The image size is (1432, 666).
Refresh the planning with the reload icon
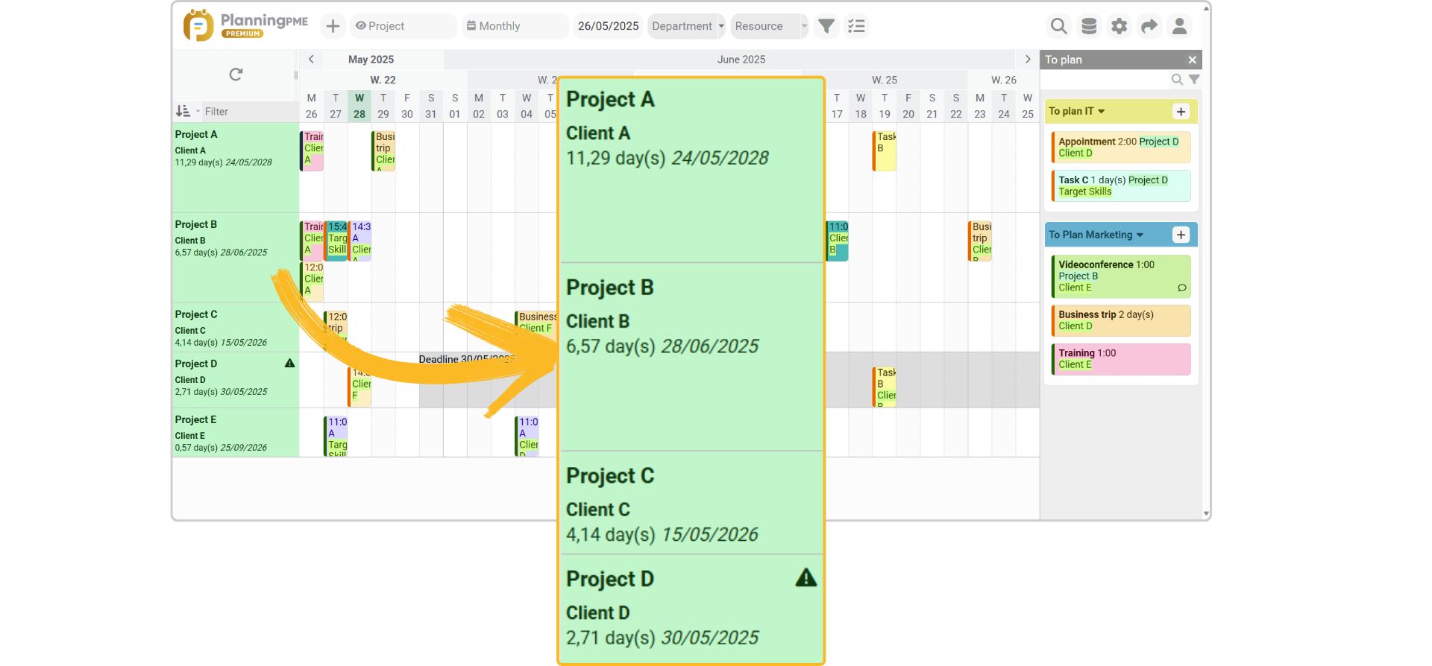click(x=236, y=74)
